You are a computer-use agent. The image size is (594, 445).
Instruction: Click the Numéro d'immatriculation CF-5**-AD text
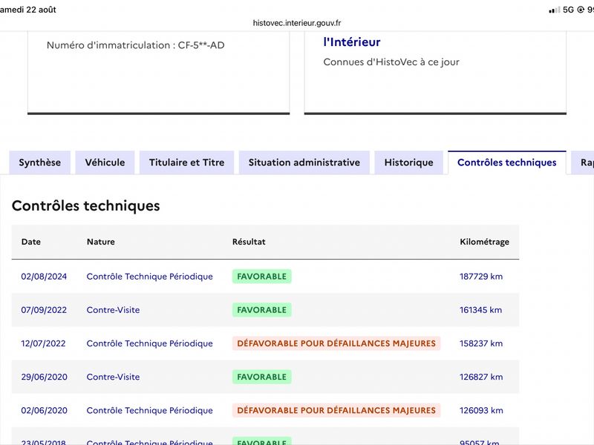pos(136,45)
